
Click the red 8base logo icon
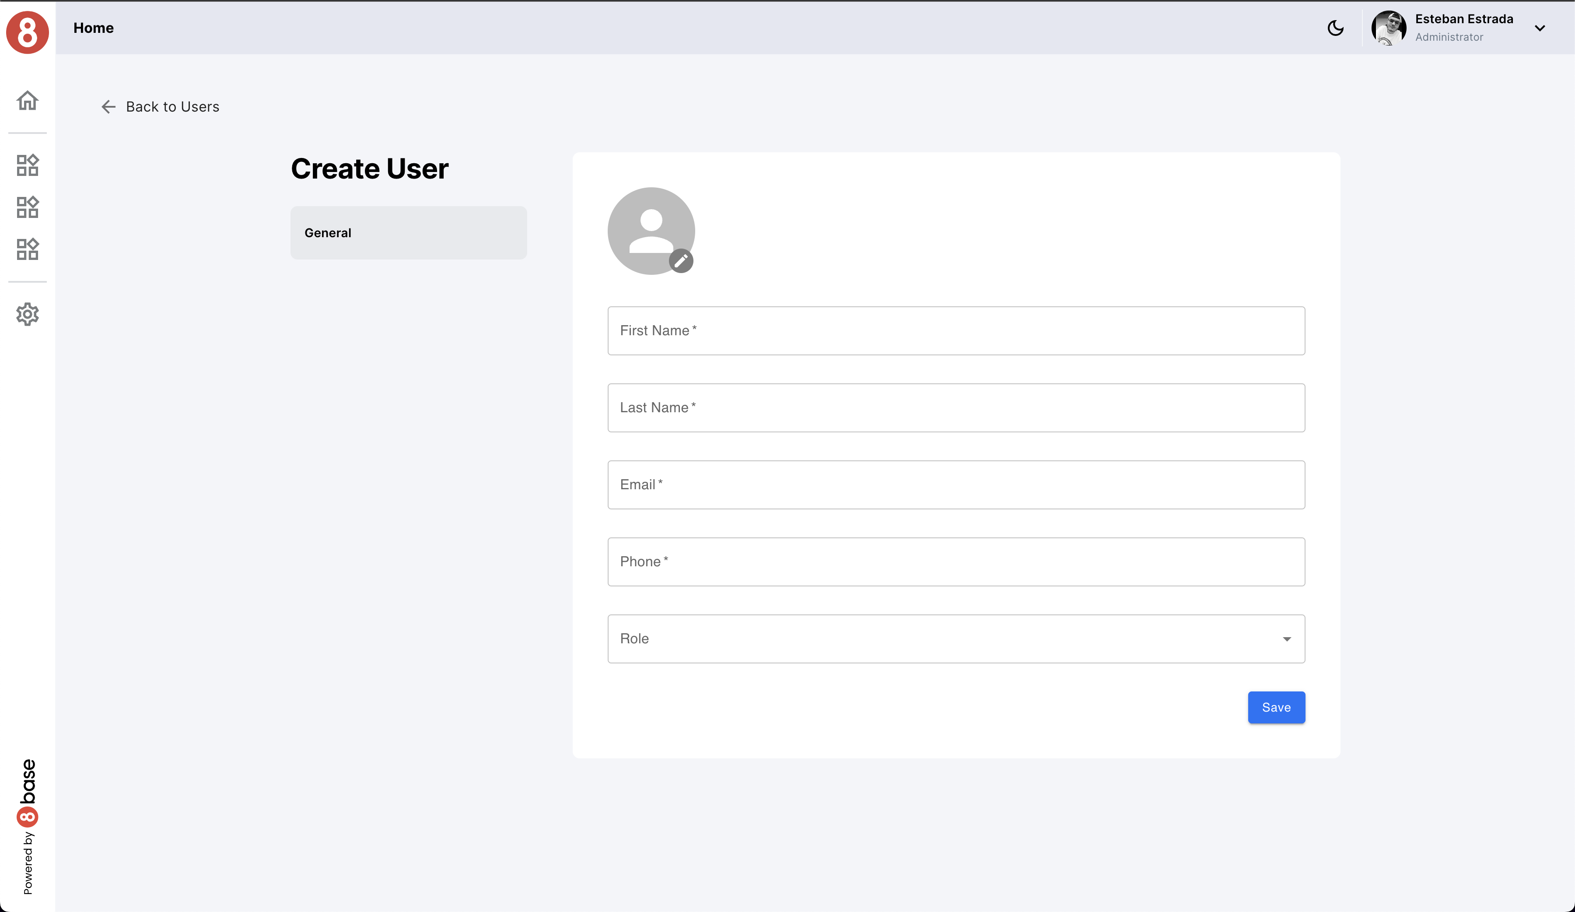[x=28, y=32]
